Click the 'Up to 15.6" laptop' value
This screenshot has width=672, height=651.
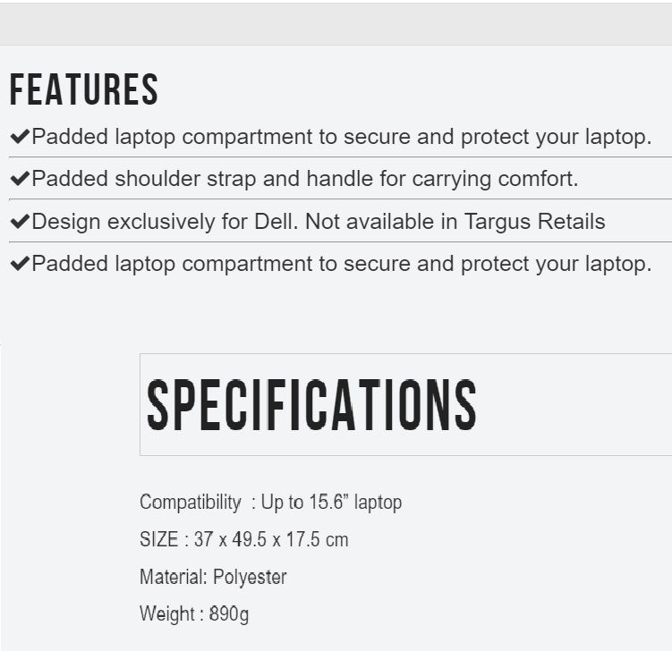click(x=331, y=502)
